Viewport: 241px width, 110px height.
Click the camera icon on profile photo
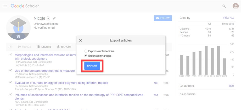(18, 36)
